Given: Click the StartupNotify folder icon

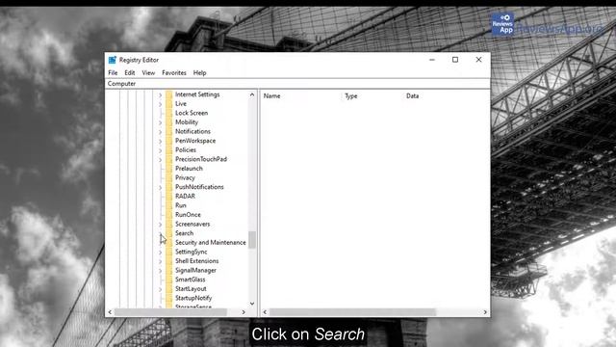Looking at the screenshot, I should pos(169,298).
